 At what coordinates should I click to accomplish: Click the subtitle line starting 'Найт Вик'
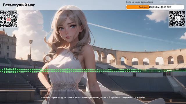pyautogui.click(x=93, y=98)
